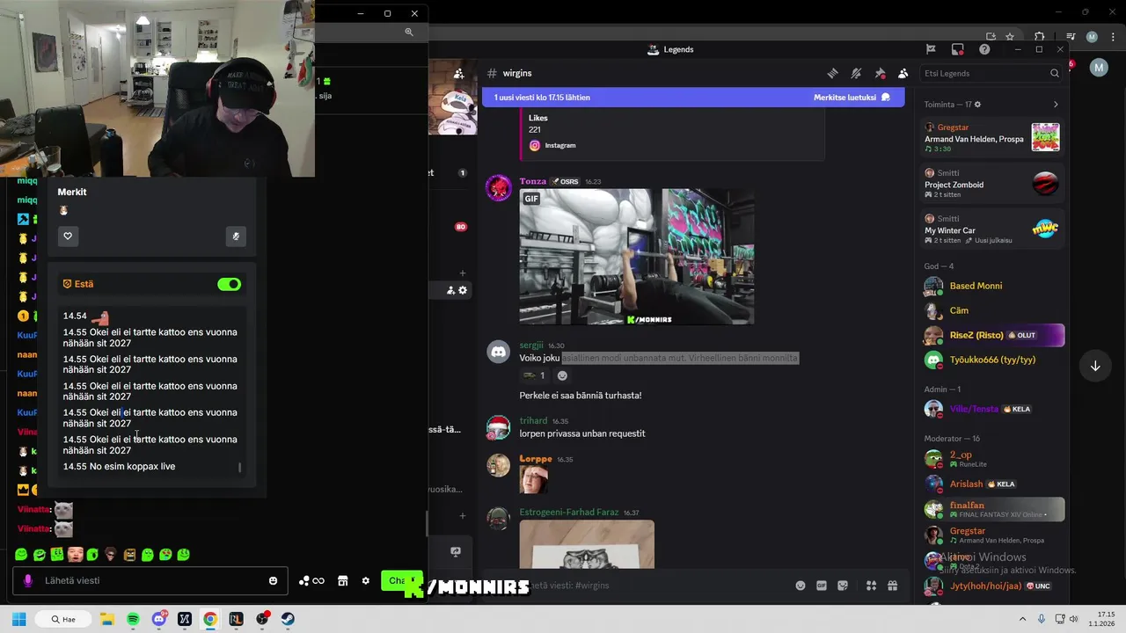Viewport: 1126px width, 633px height.
Task: Open Spotify from Windows taskbar
Action: click(133, 619)
